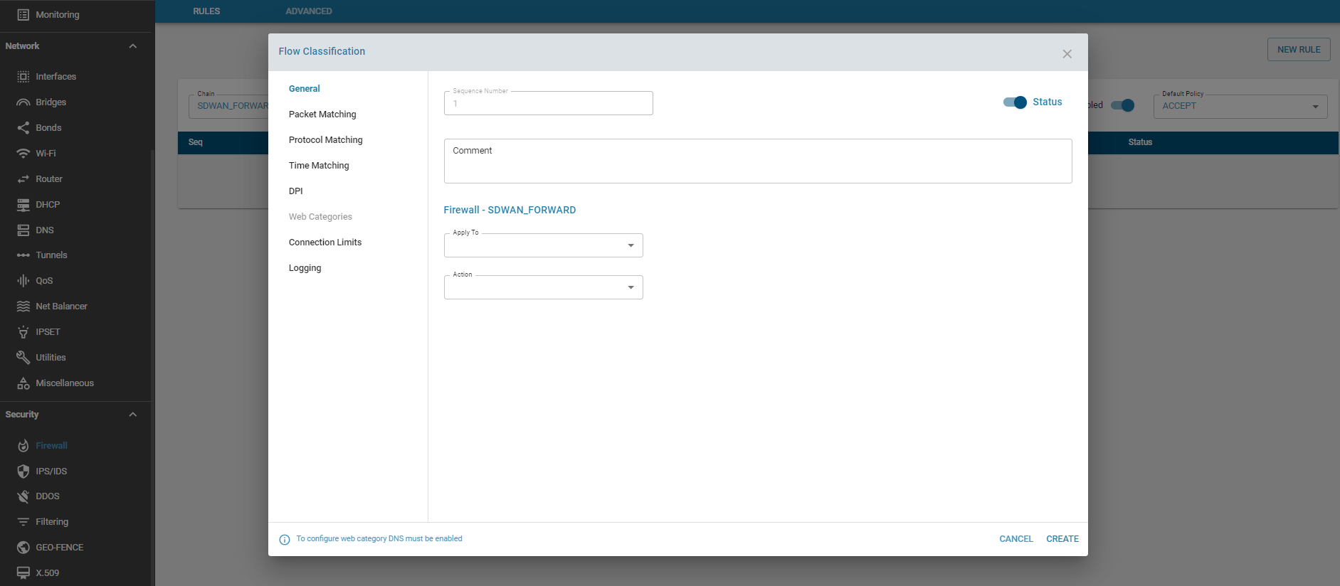1340x586 pixels.
Task: Open the Action dropdown
Action: (543, 288)
